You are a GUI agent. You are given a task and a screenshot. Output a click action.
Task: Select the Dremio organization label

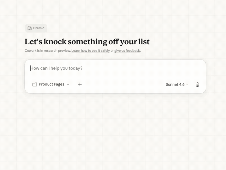[x=39, y=28]
